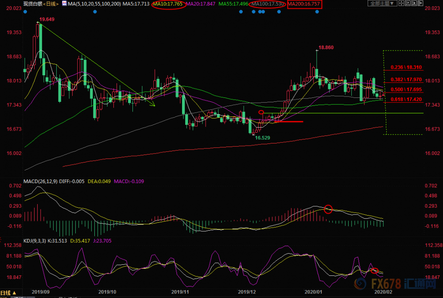
Task: Click the MA20:17.847 value label
Action: click(x=200, y=4)
